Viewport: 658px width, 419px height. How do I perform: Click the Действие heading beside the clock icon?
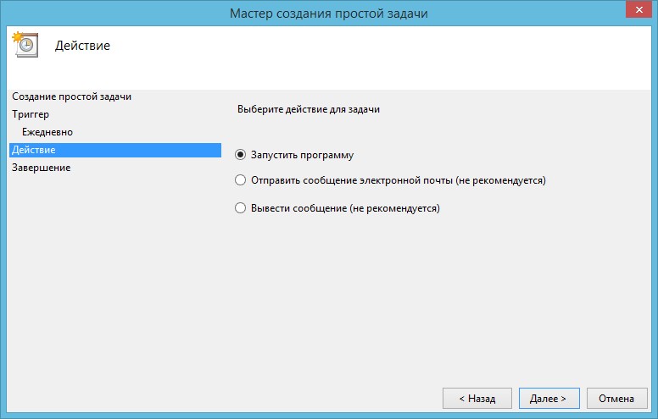pyautogui.click(x=82, y=46)
